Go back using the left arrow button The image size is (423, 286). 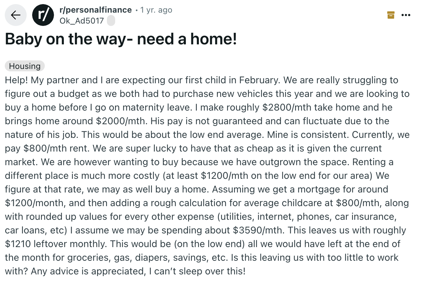point(16,15)
